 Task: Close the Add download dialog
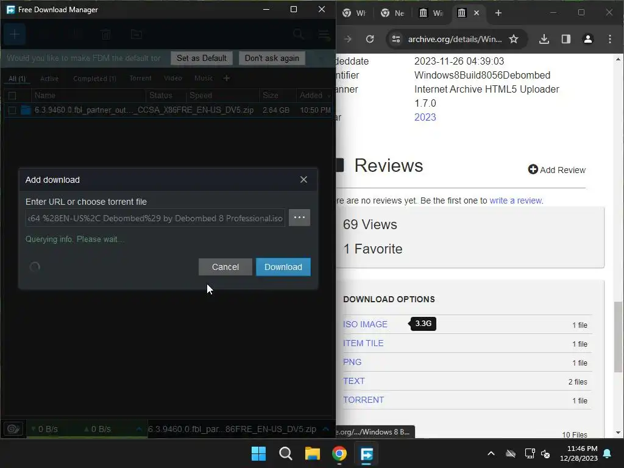point(303,180)
